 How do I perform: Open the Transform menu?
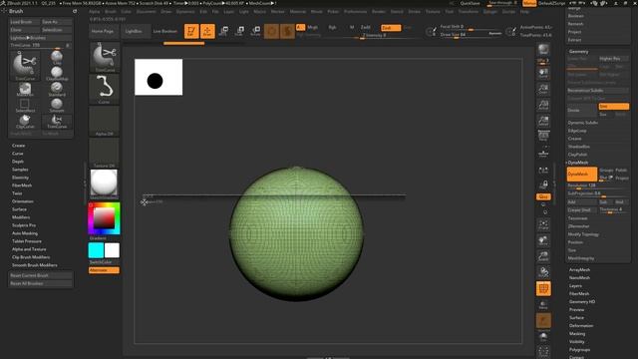[468, 12]
